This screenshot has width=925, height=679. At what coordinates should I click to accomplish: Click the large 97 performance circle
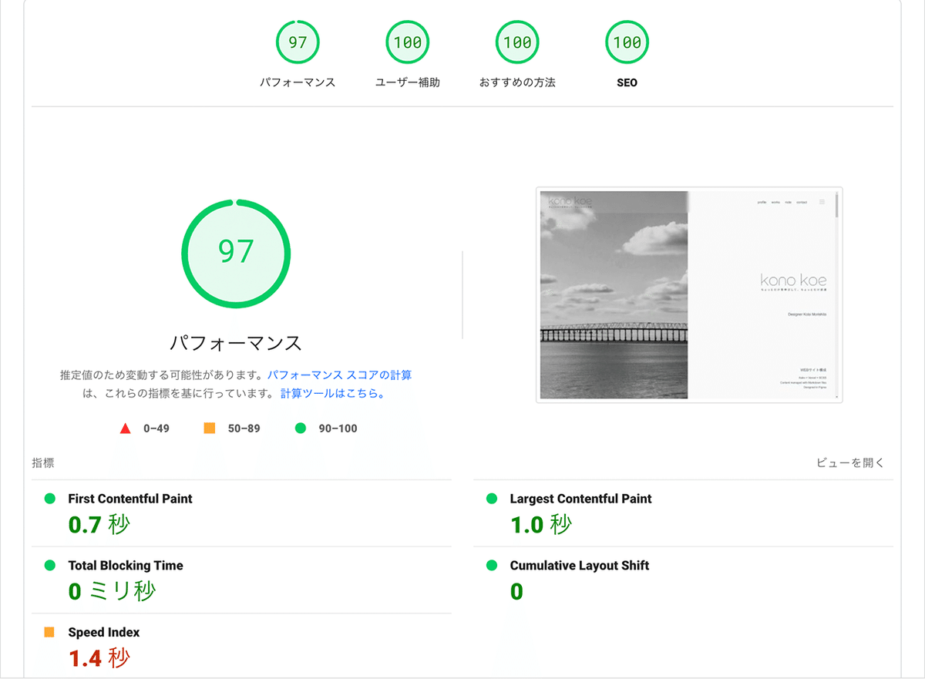[x=236, y=254]
